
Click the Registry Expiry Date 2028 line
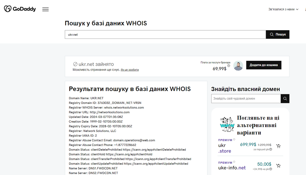[x=100, y=126]
